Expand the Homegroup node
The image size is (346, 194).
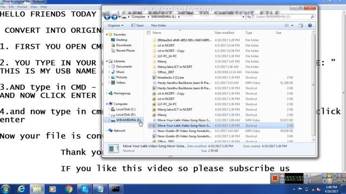tap(107, 93)
